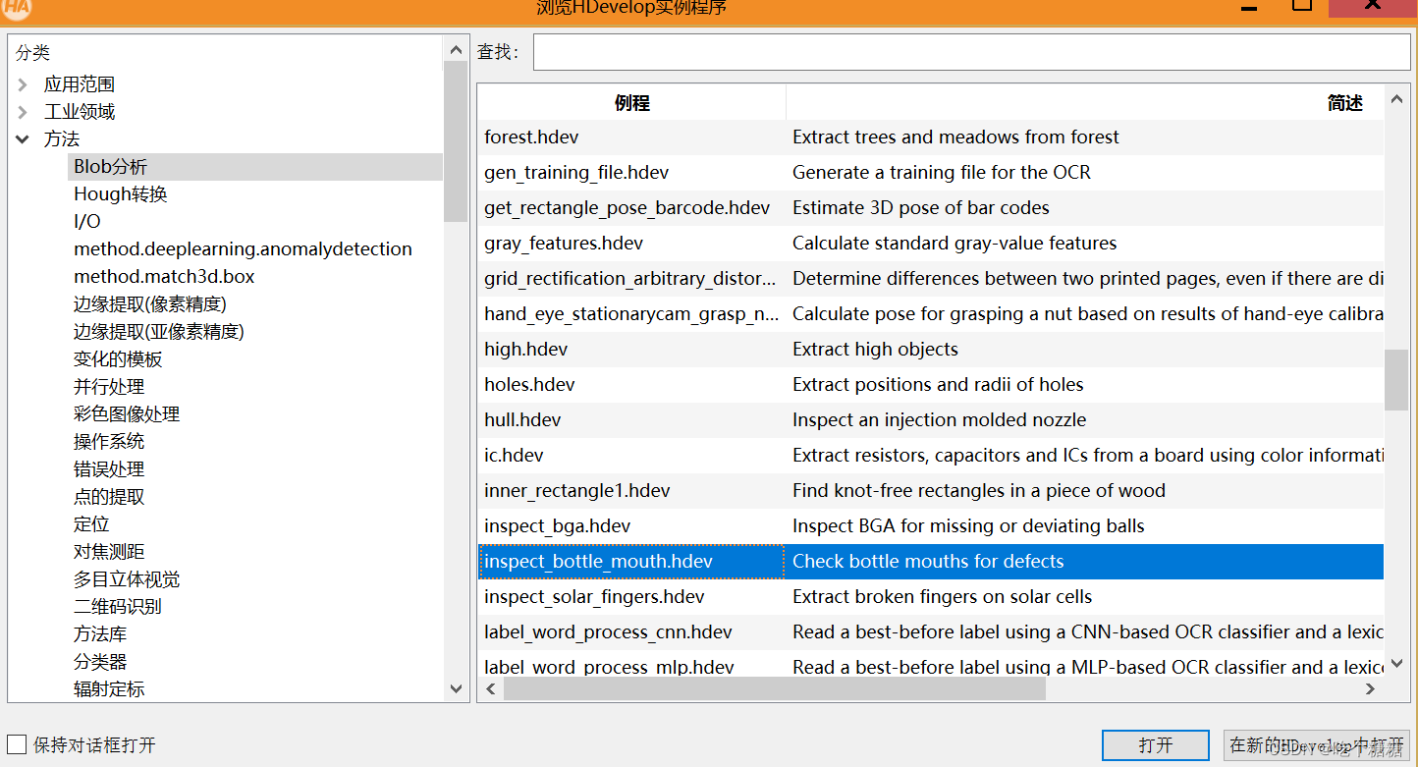
Task: Click the 打开 button
Action: click(1156, 745)
